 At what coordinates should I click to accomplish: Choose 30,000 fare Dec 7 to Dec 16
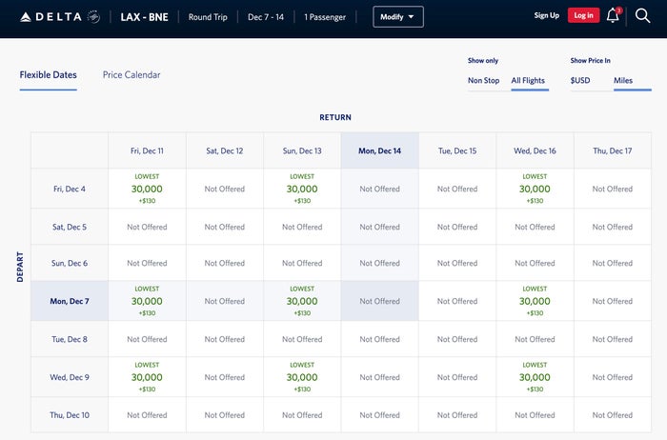pos(535,301)
